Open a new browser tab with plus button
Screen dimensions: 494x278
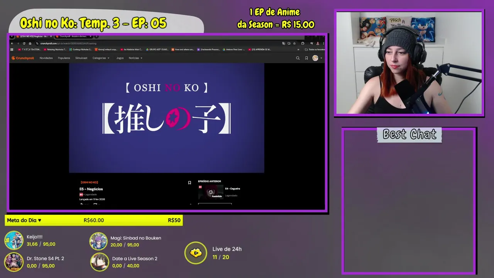tap(96, 36)
